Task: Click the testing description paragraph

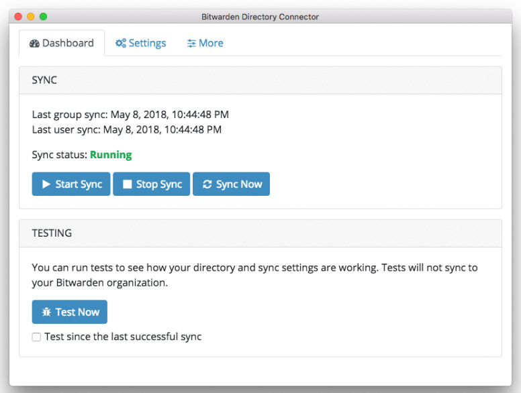Action: (x=255, y=275)
